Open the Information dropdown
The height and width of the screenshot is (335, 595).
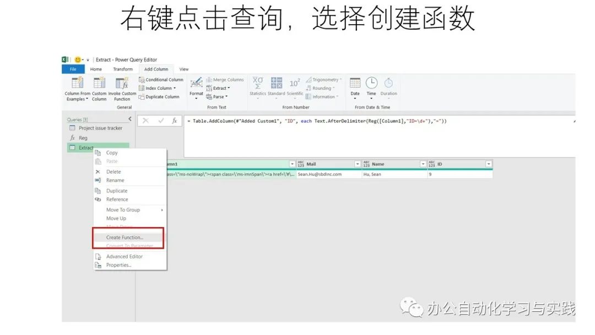(322, 97)
